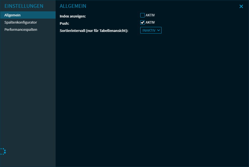Click the "Push:" setting label

pos(64,24)
